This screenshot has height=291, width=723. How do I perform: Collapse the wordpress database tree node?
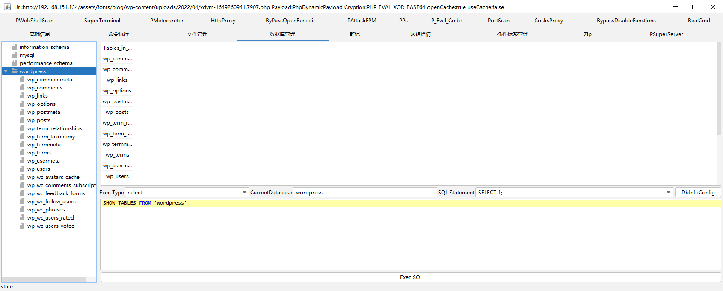point(6,71)
